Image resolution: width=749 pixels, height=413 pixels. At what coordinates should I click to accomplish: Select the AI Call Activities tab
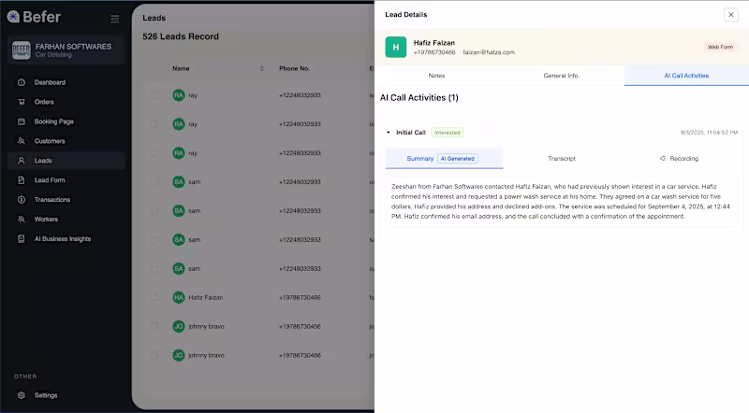[x=686, y=76]
